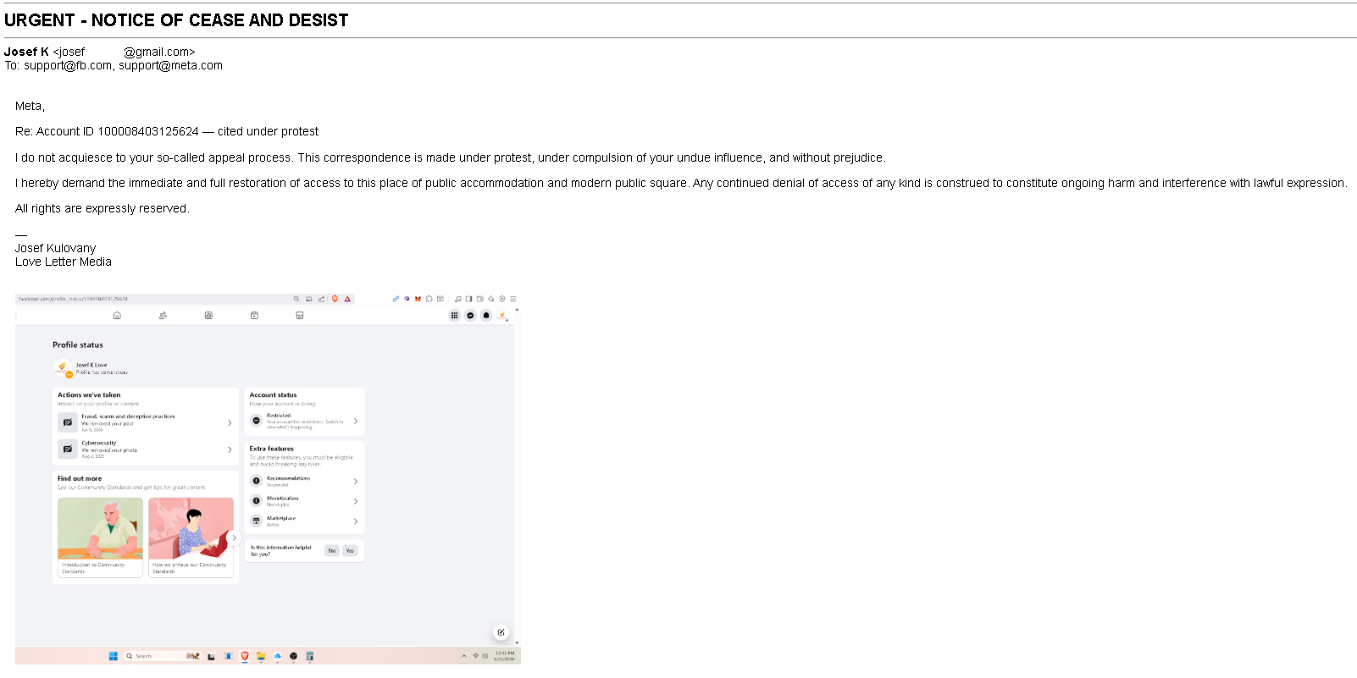Expand the Restricted account status entry
Viewport: 1357px width, 678px height.
304,421
